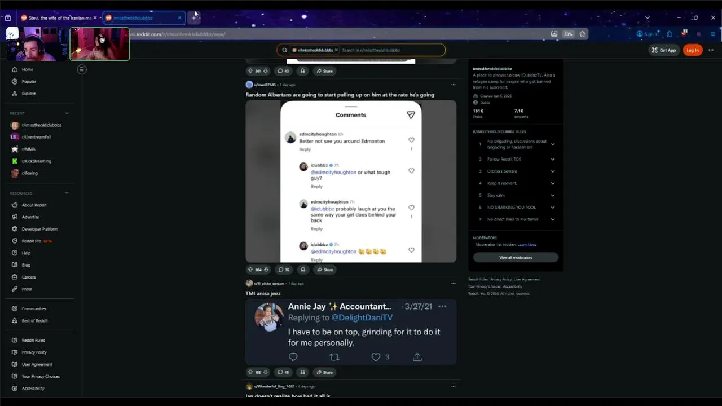
Task: Expand rule 6 NO SNARKING YOU FOOL
Action: click(552, 208)
